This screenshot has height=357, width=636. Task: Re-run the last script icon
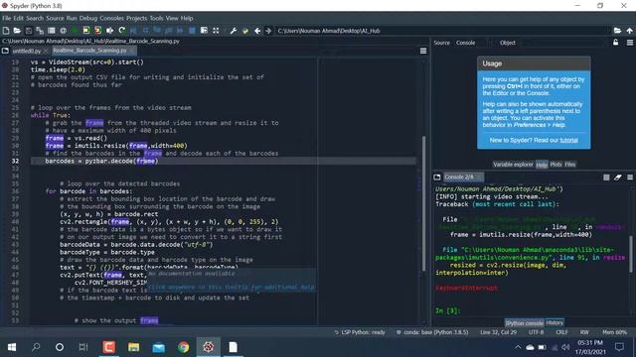121,31
